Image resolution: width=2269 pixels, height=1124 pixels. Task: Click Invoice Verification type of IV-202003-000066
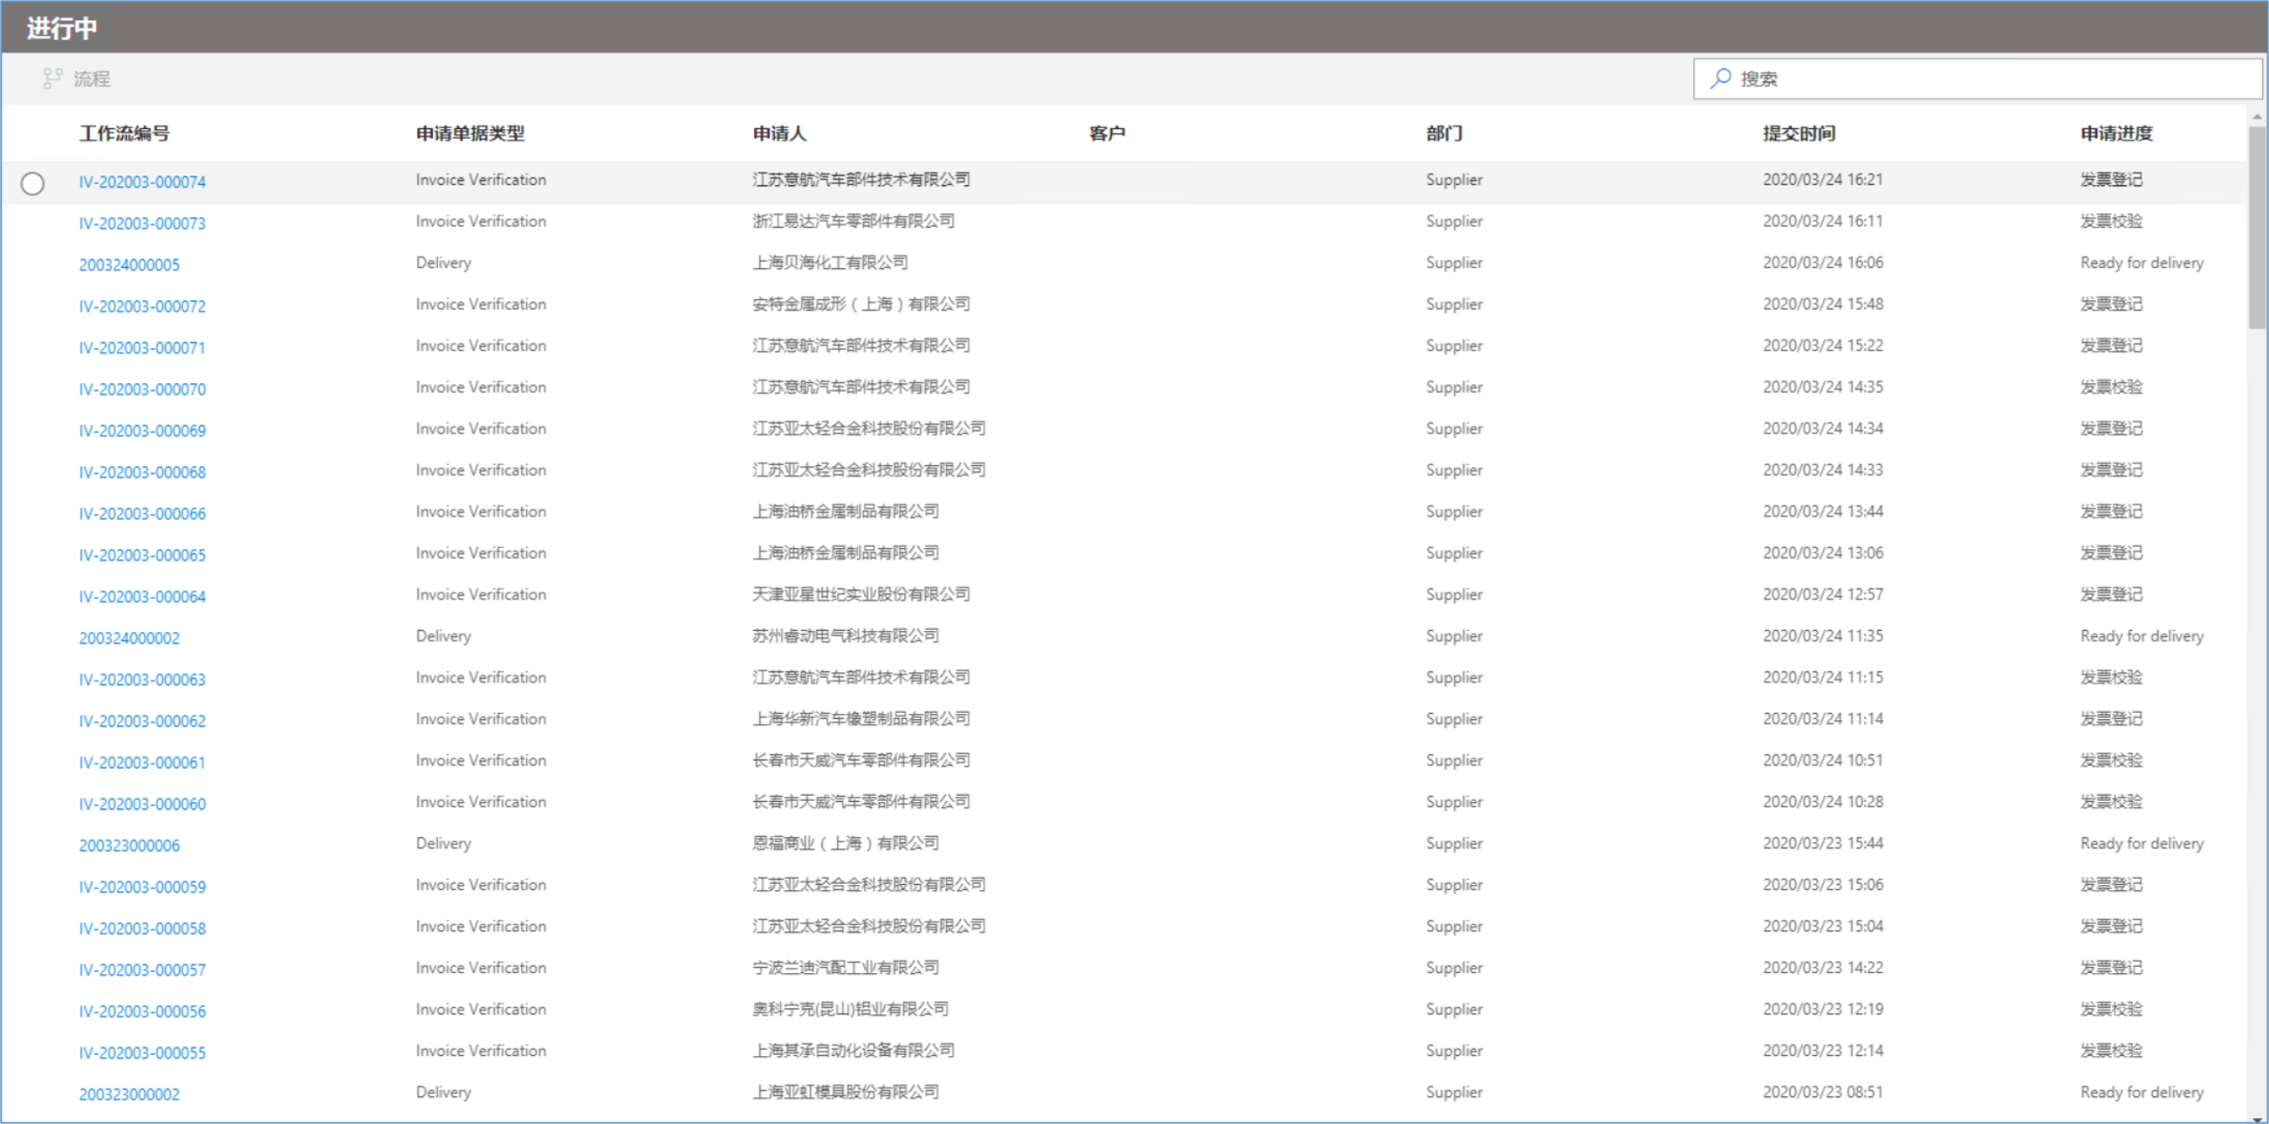(480, 510)
